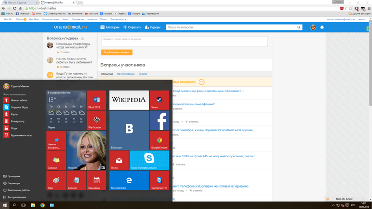Switch to Chrome in the taskbar
This screenshot has width=372, height=209.
coord(42,205)
